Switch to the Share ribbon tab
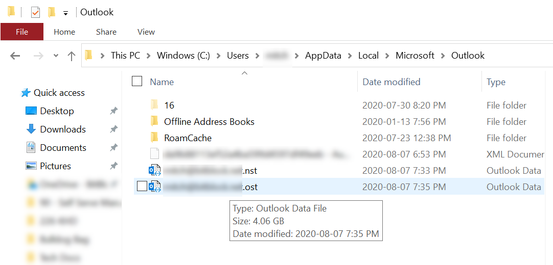 pyautogui.click(x=106, y=32)
